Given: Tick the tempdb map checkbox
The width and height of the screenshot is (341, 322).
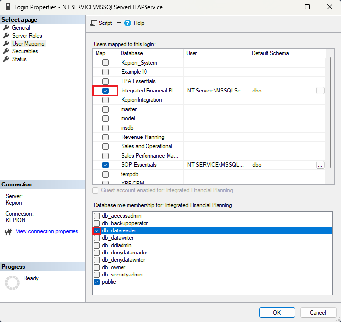Looking at the screenshot, I should click(105, 175).
